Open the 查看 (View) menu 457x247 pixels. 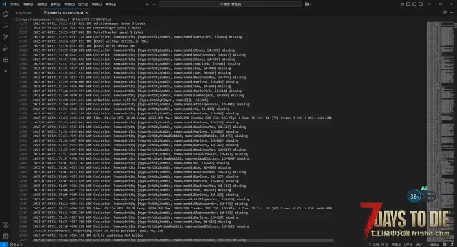[55, 4]
